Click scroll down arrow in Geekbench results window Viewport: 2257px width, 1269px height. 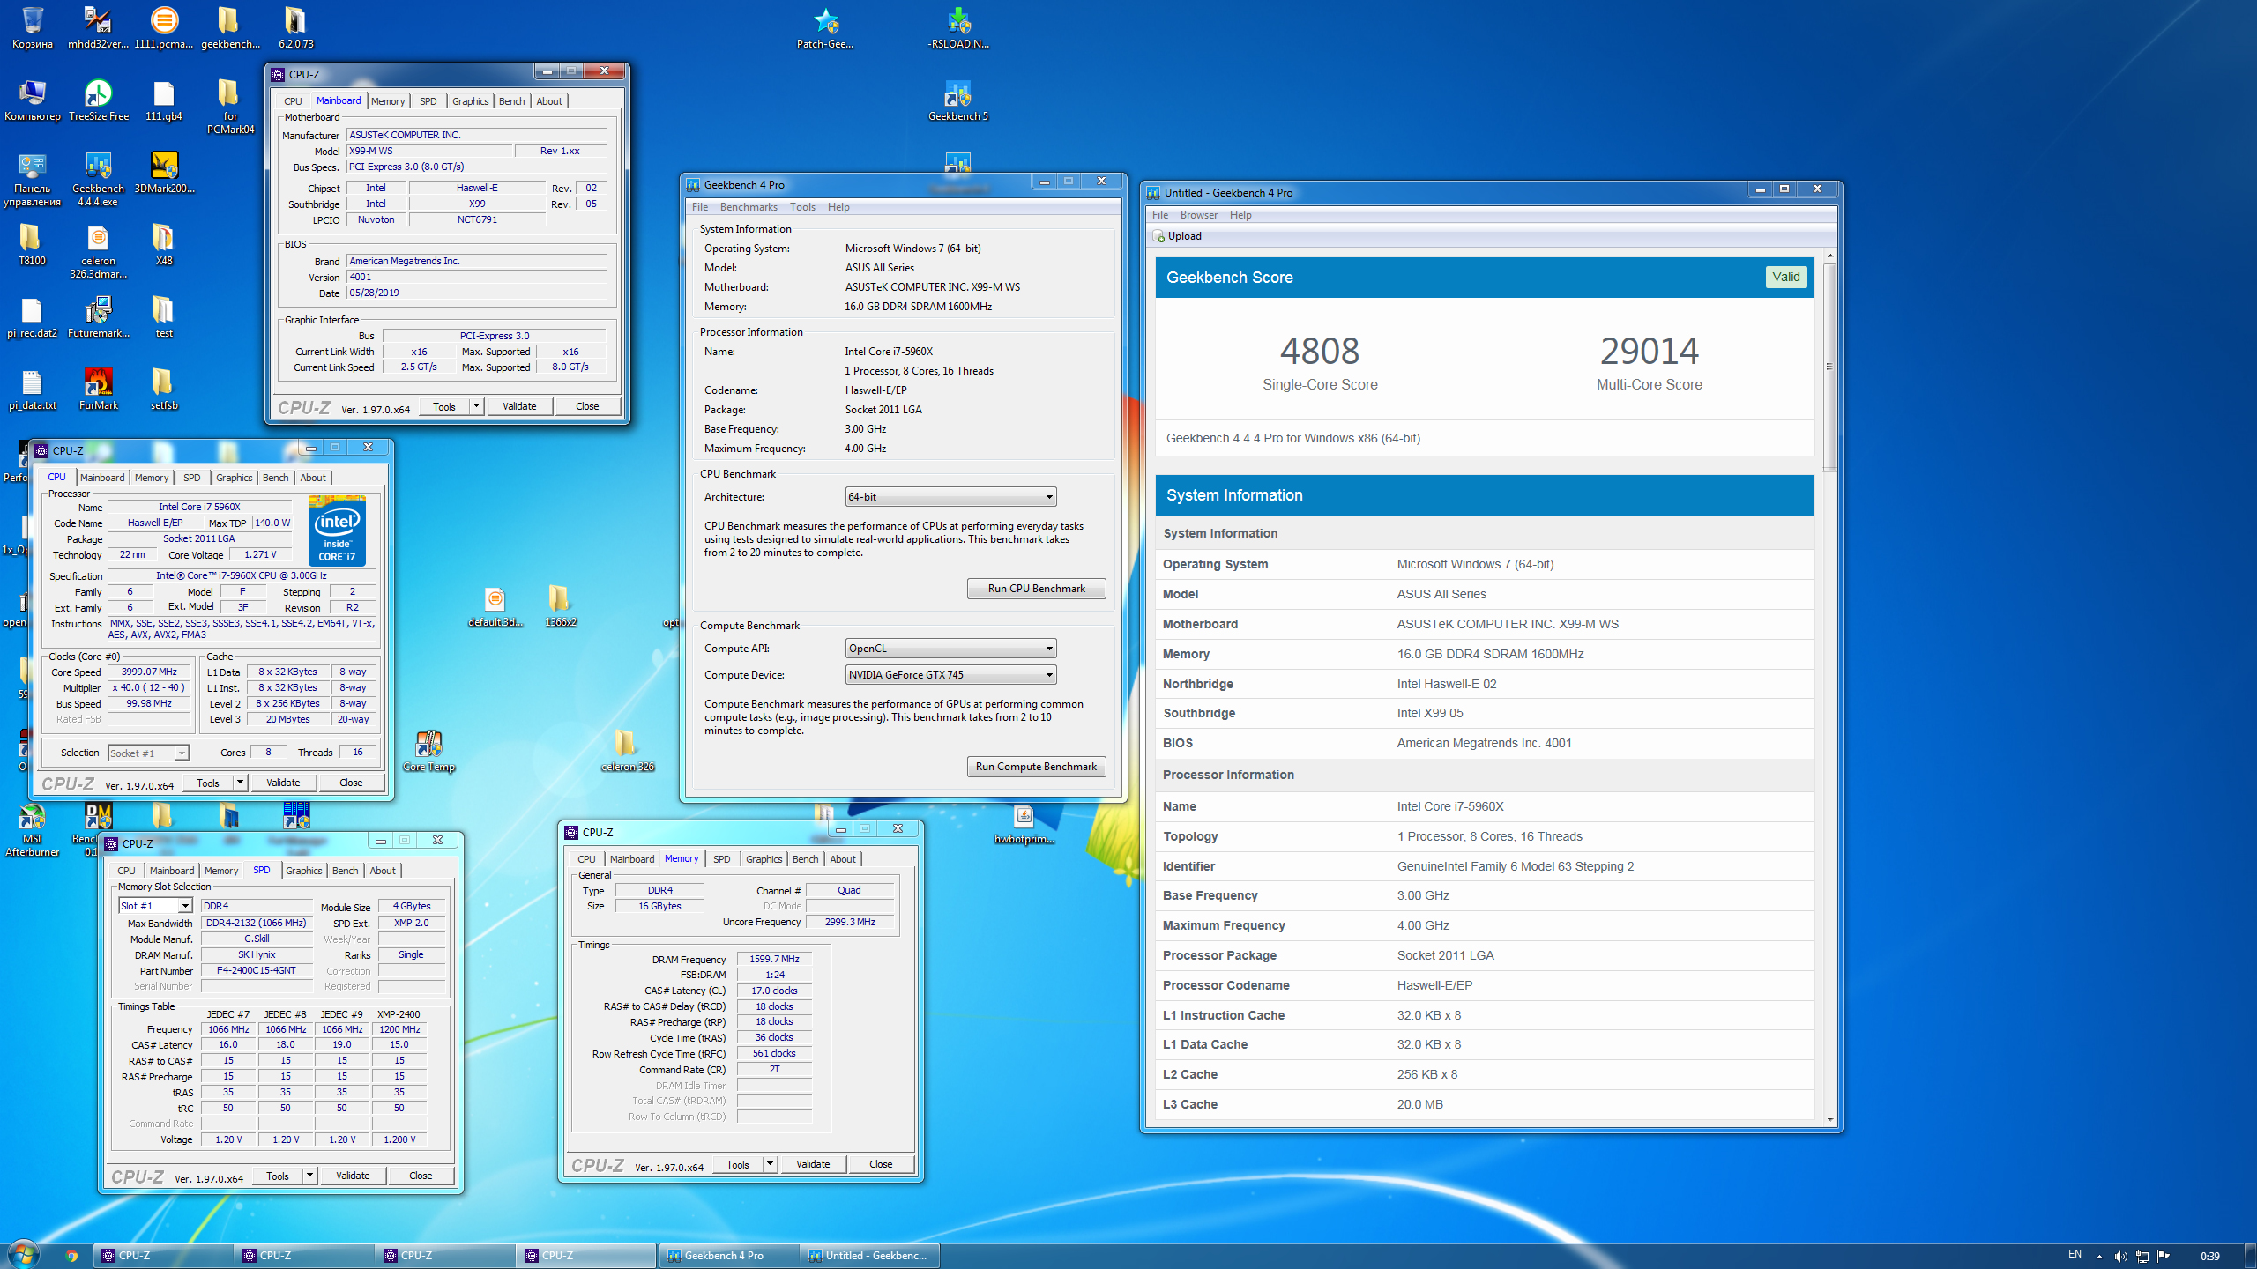[1830, 1120]
